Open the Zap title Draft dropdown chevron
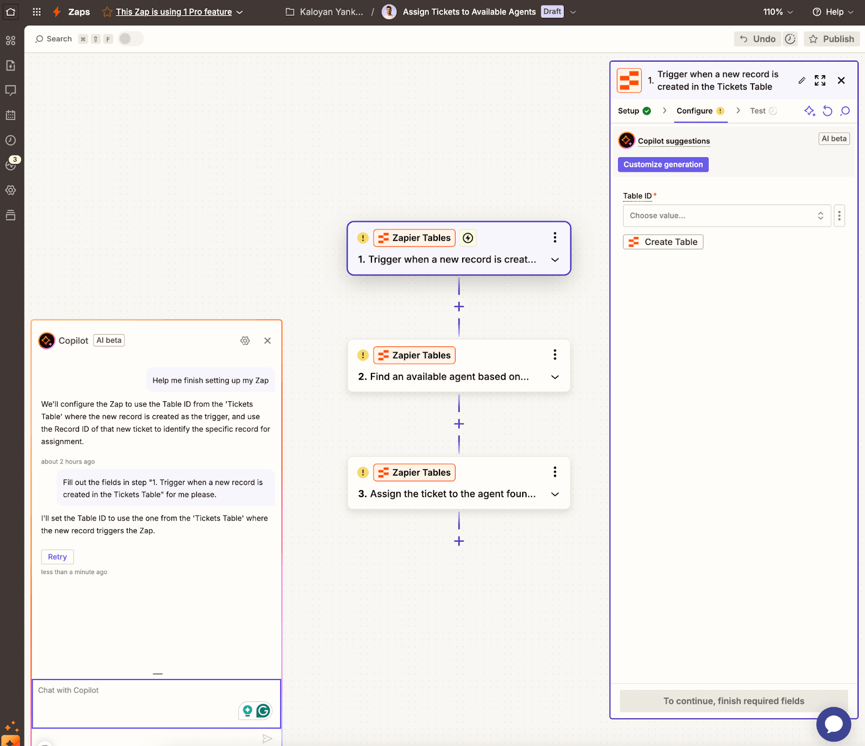865x746 pixels. pyautogui.click(x=573, y=12)
